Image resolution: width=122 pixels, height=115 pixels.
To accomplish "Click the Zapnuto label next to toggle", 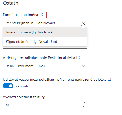I will pos(22,86).
